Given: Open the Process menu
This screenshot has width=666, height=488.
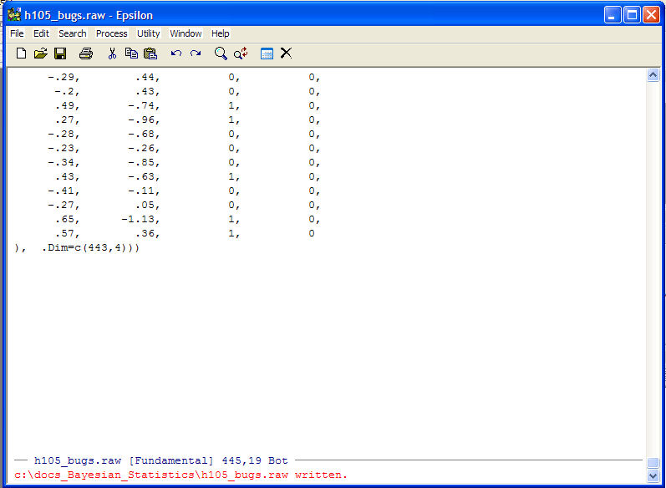Looking at the screenshot, I should coord(111,33).
